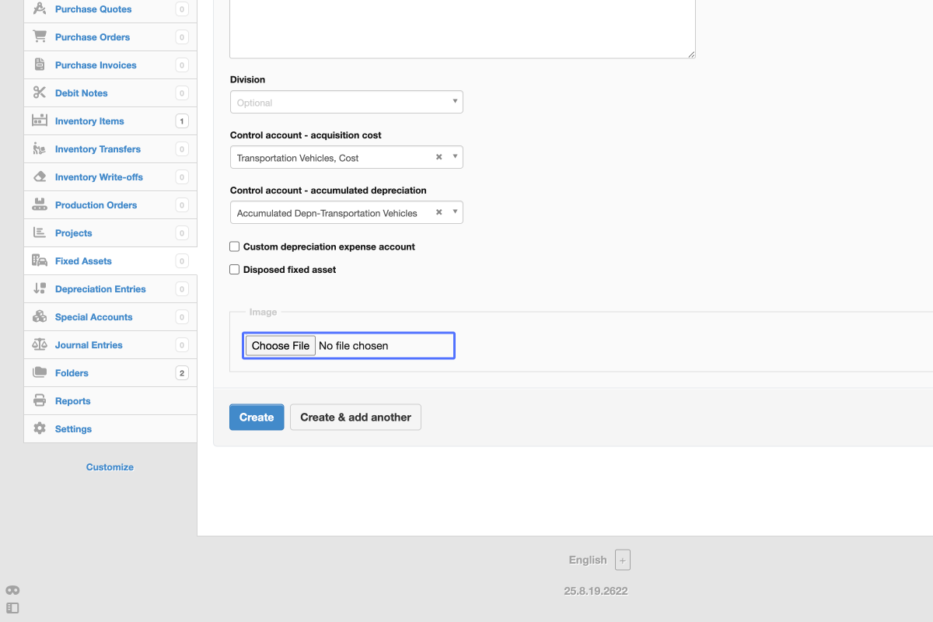Screen dimensions: 933x622
Task: Clear the Transportation Vehicles, Cost selection
Action: 439,157
